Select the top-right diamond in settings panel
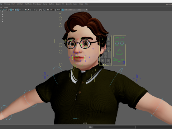The image size is (172, 129). [x=109, y=39]
